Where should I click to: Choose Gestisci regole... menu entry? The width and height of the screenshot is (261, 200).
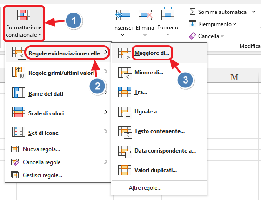coord(58,175)
